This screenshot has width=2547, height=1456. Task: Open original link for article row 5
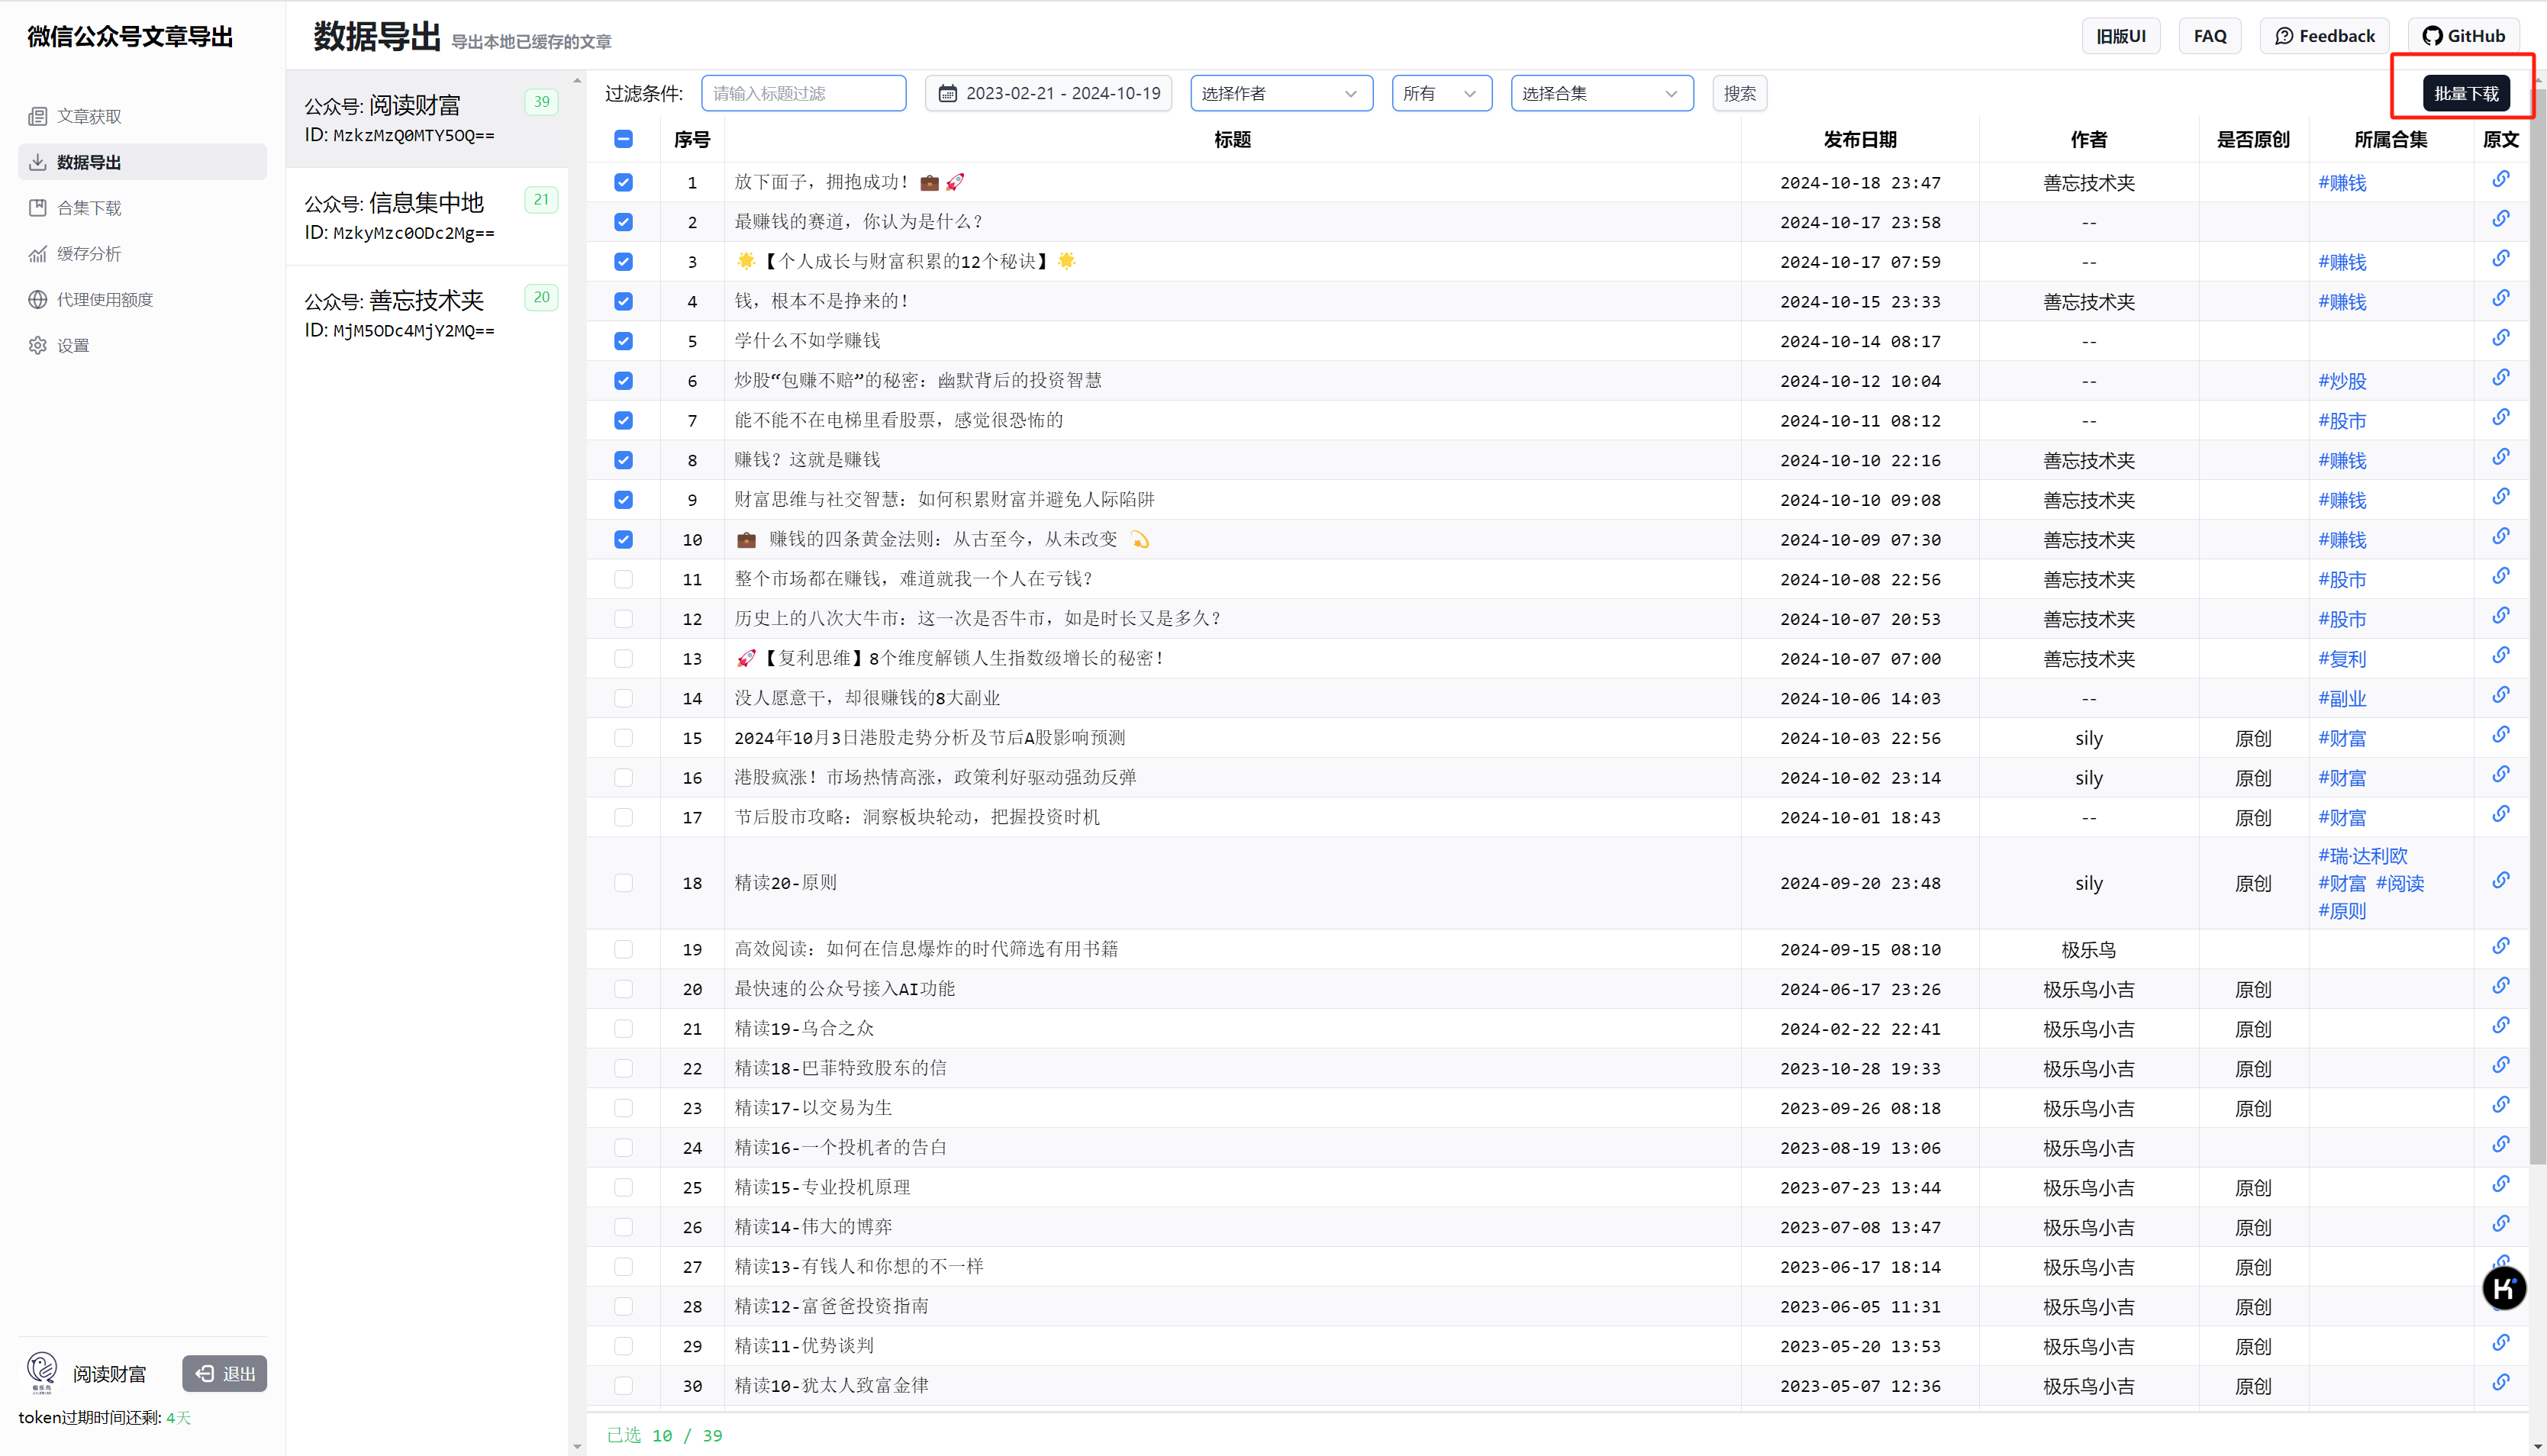pos(2500,339)
